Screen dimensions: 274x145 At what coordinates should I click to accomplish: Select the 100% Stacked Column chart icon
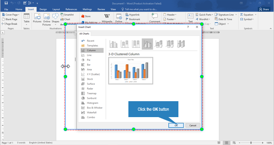136,44
